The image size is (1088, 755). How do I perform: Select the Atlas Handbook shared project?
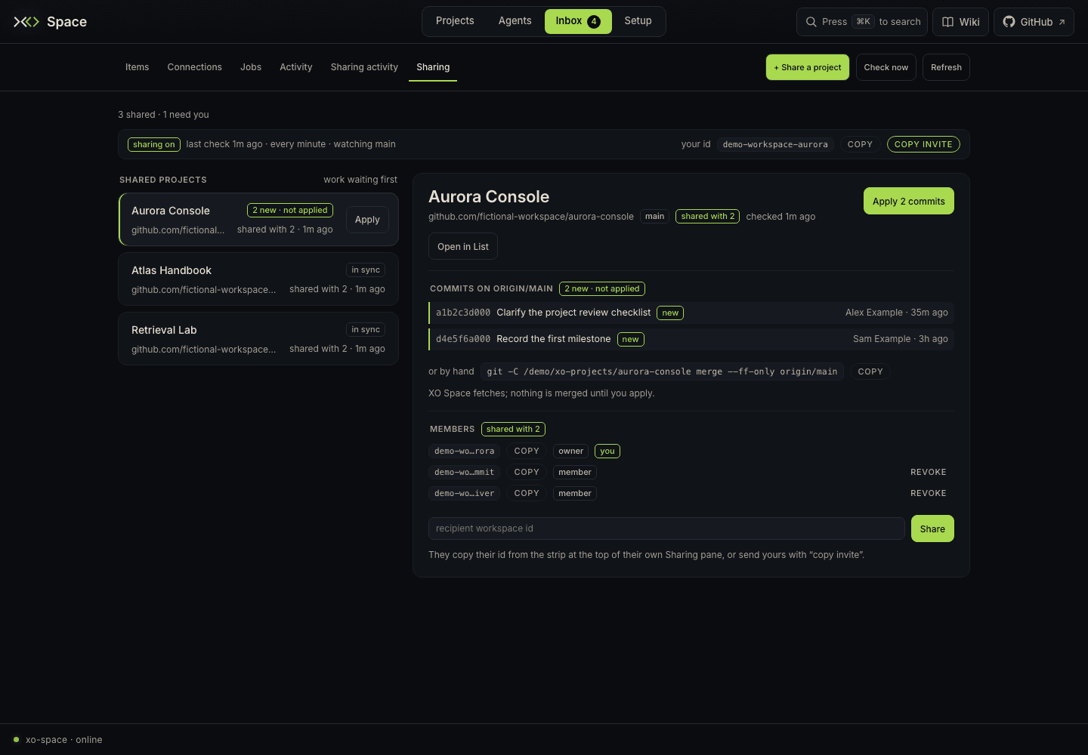pos(258,279)
